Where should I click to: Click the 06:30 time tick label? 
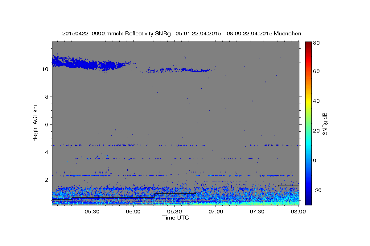pos(174,212)
